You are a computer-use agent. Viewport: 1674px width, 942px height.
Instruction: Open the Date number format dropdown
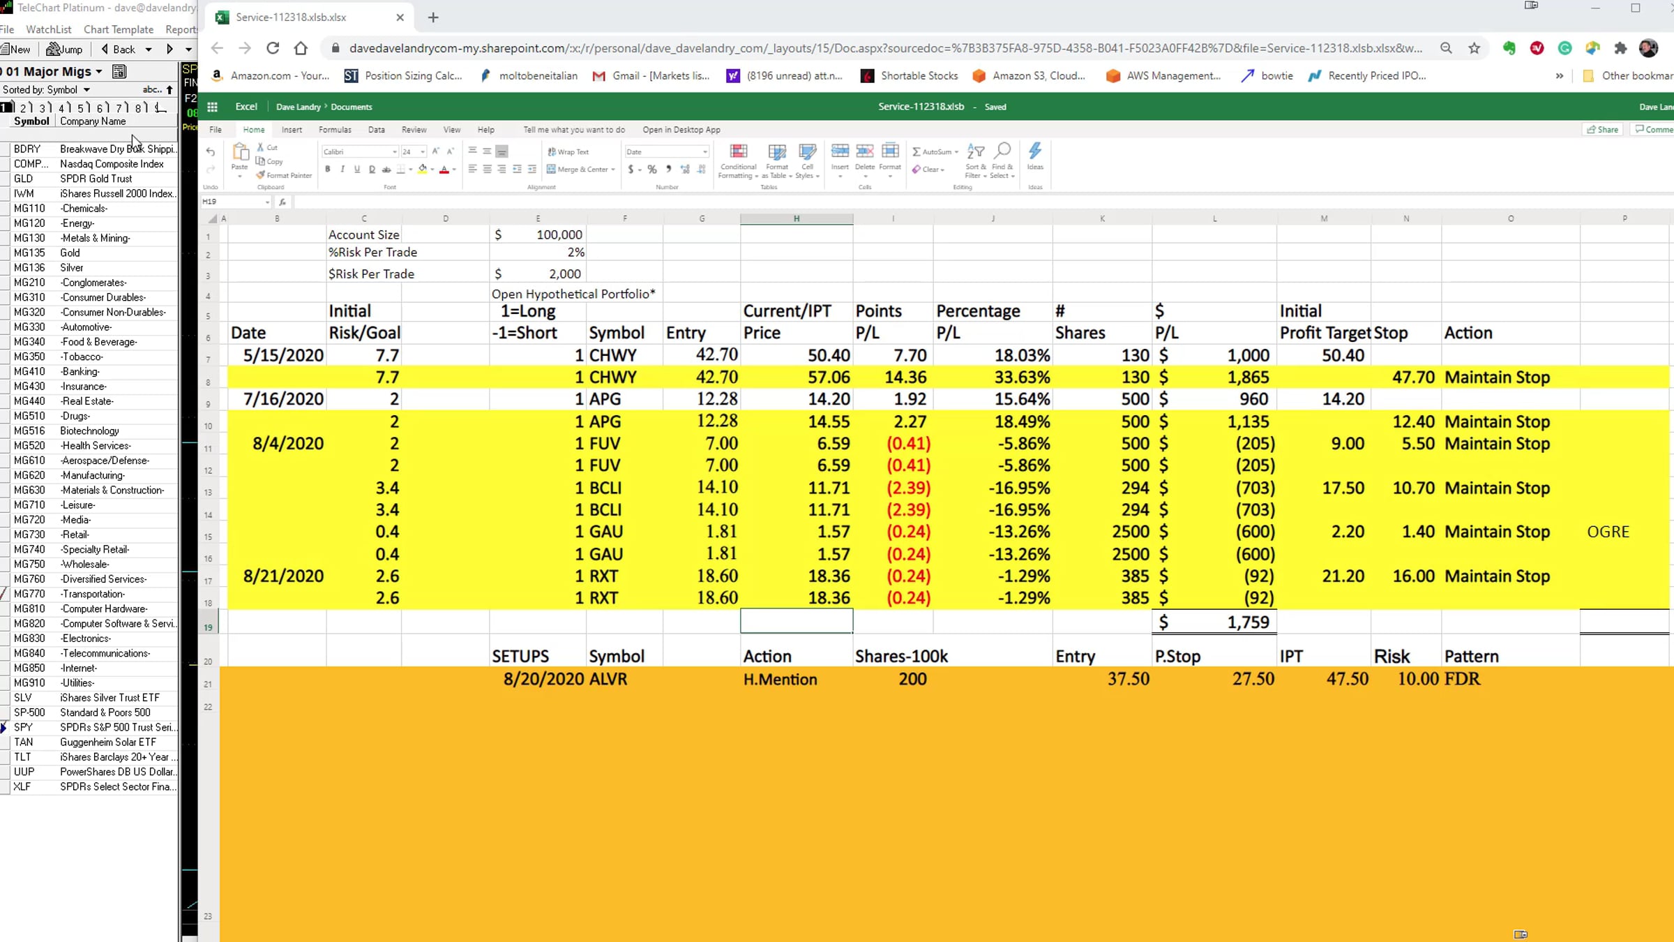pyautogui.click(x=704, y=151)
